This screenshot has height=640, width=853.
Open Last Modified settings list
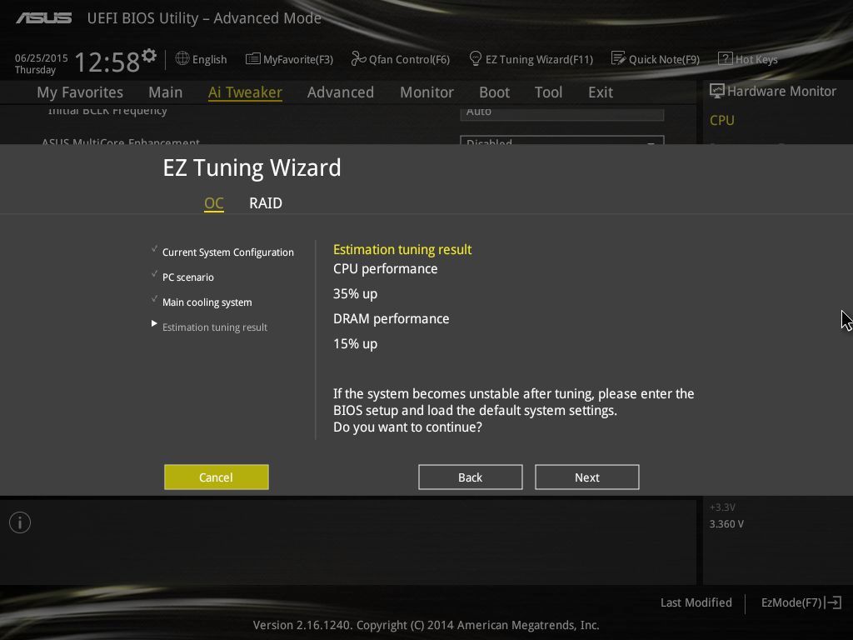coord(696,602)
